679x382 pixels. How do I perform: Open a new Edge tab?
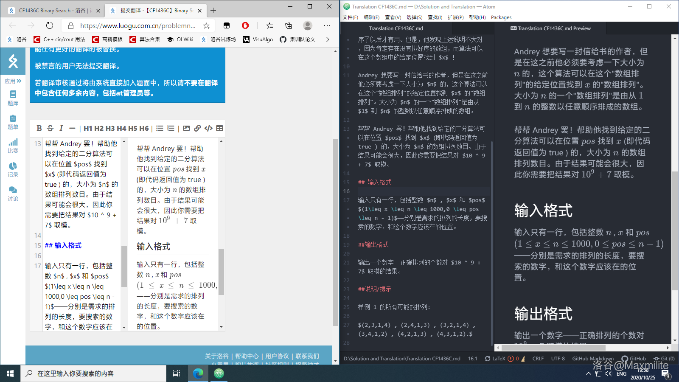(213, 10)
